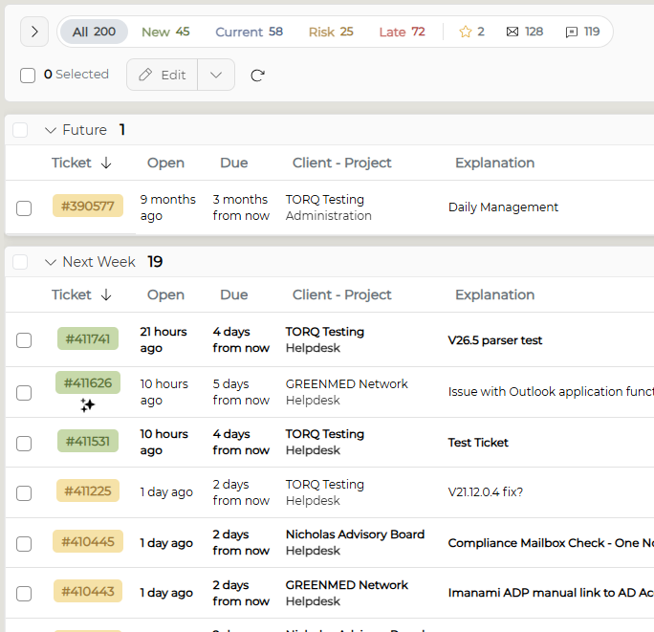
Task: Toggle the Selected all checkbox
Action: (x=28, y=76)
